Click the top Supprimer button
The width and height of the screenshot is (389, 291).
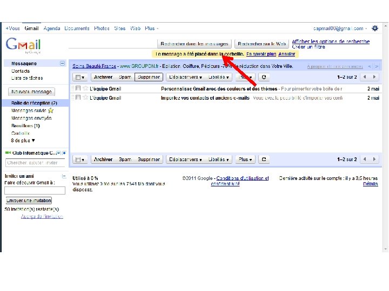coord(149,77)
